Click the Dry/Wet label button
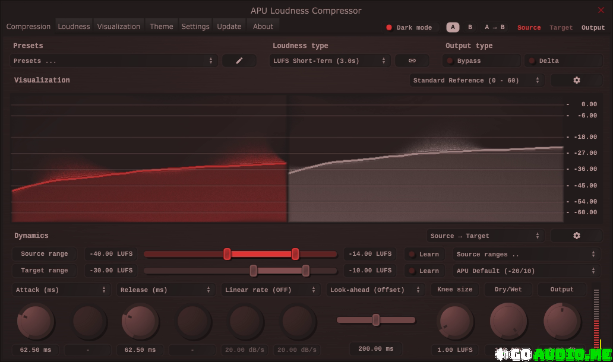 pyautogui.click(x=508, y=290)
